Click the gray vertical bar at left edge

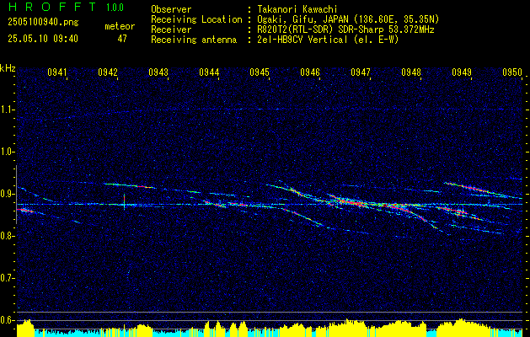tap(16, 195)
